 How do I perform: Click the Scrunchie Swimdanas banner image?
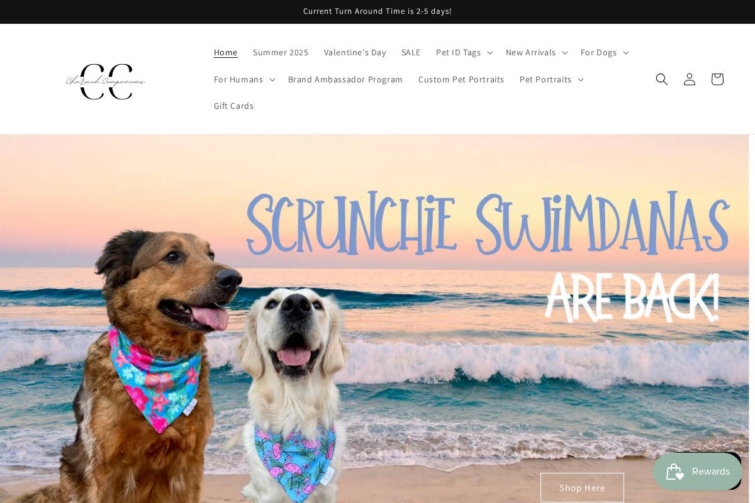coord(374,319)
